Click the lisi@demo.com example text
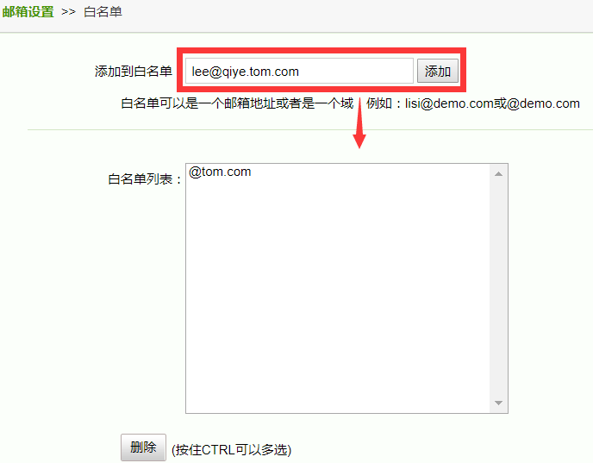The width and height of the screenshot is (593, 463). 449,103
